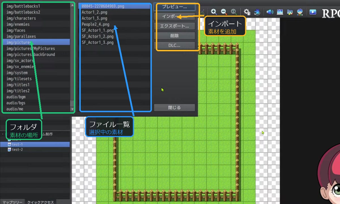
Task: Click the map icon beside test-2
Action: coord(9,150)
